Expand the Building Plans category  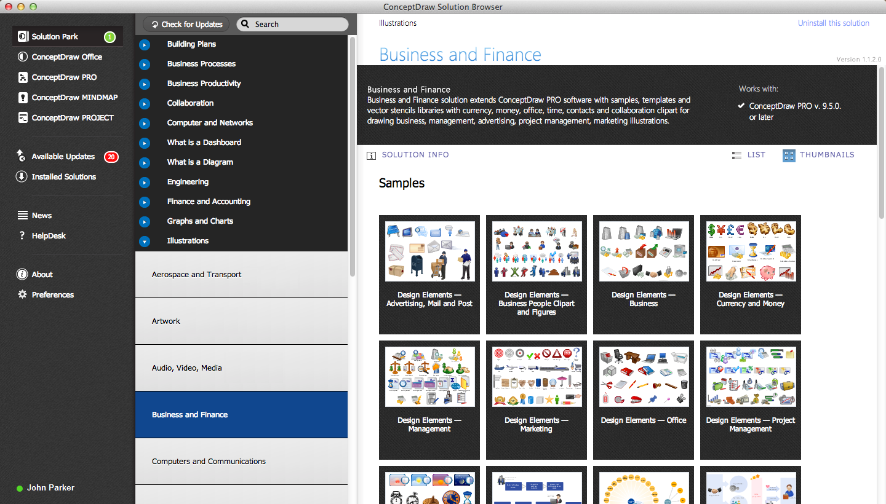pyautogui.click(x=145, y=45)
